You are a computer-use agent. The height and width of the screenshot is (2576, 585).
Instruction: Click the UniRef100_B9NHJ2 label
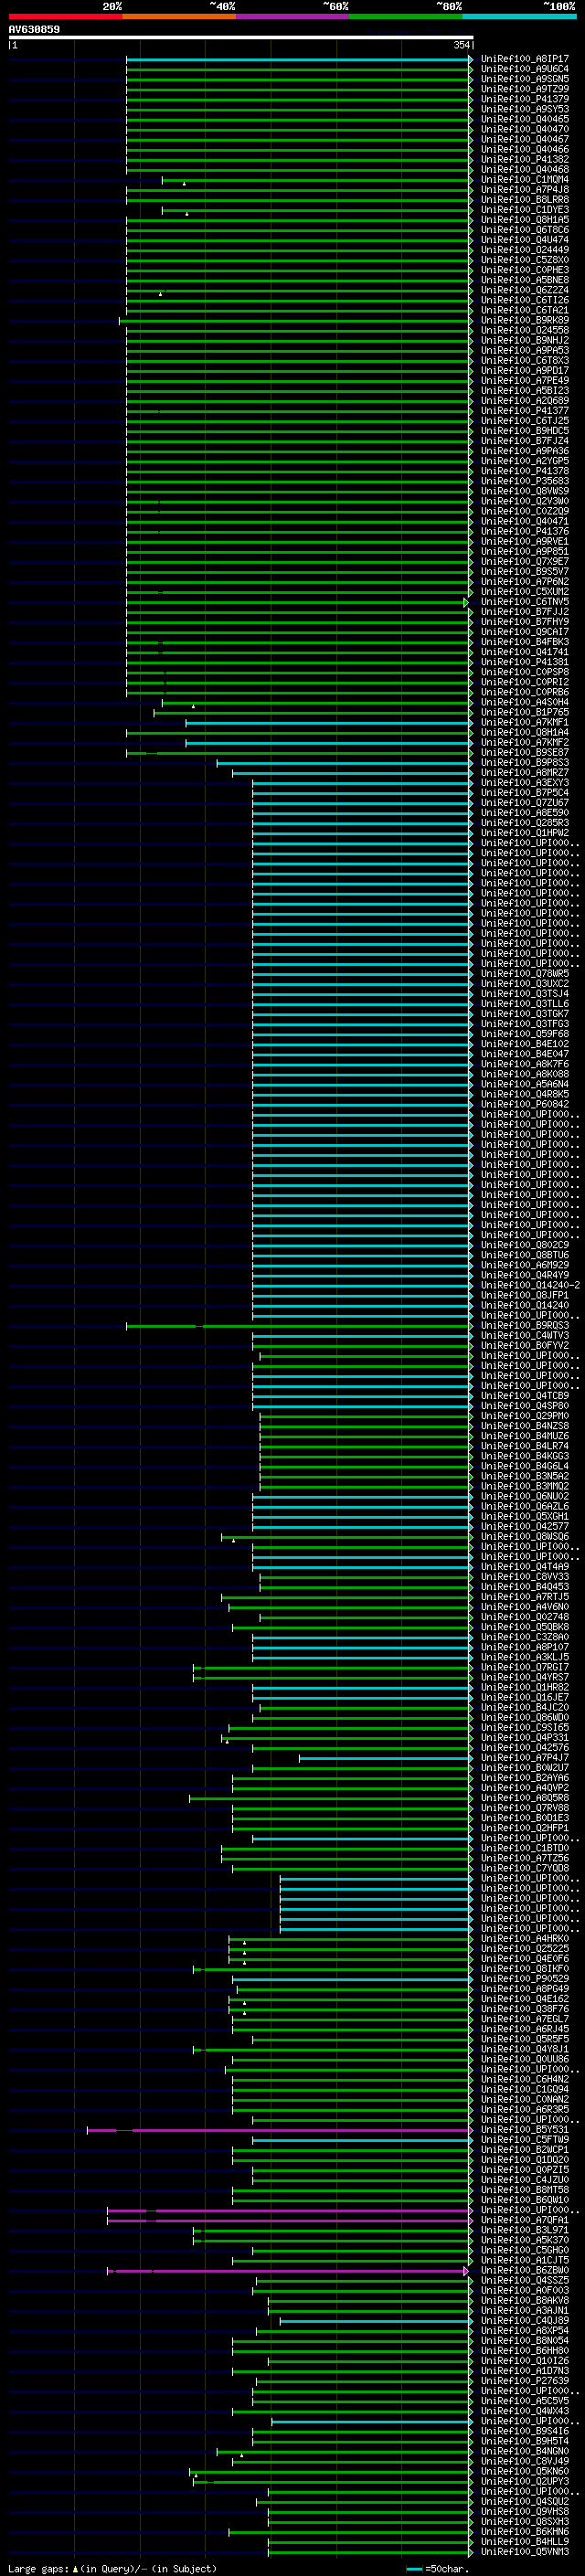click(525, 340)
